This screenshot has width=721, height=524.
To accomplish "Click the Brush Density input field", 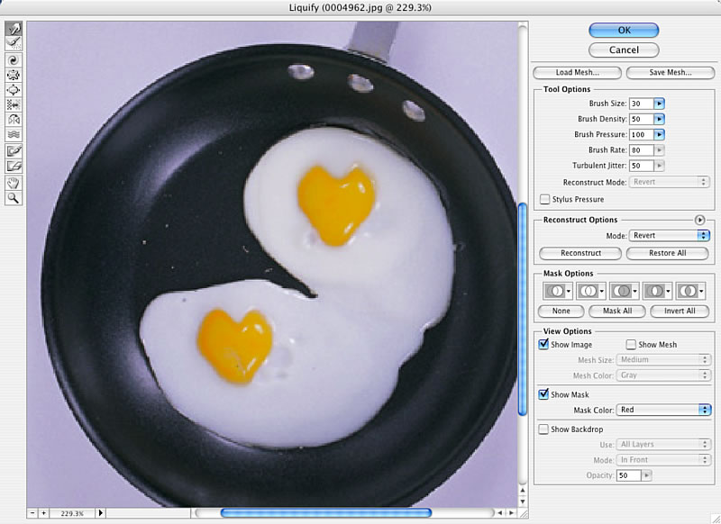I will point(642,120).
